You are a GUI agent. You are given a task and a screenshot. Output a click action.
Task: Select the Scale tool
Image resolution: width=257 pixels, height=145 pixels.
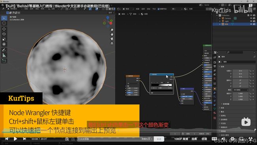(x=4, y=39)
